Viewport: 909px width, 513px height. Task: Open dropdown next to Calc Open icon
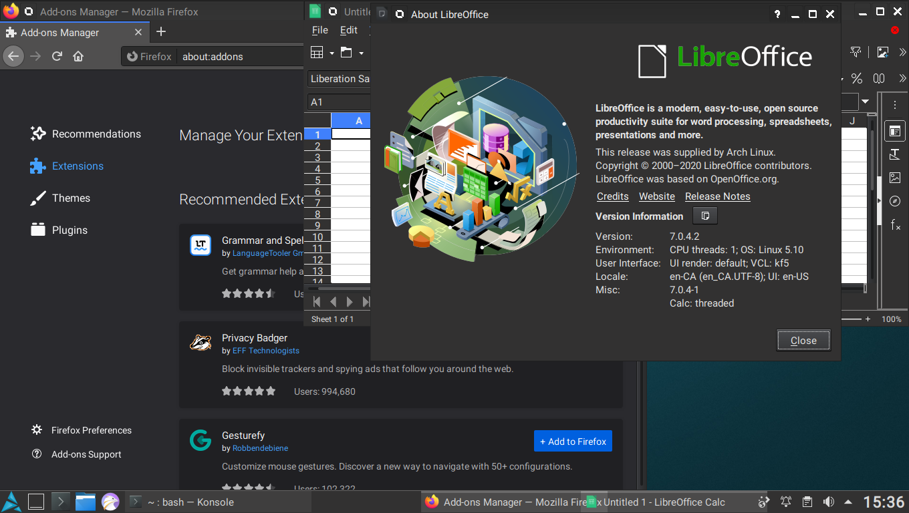coord(361,53)
